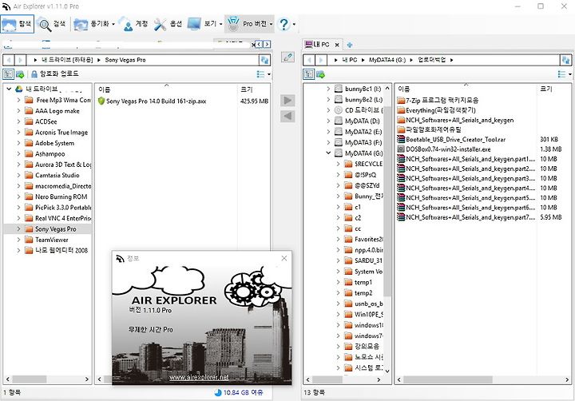Open the 탐색 (Explore) toolbar button
Screen dimensions: 575x401
18,24
